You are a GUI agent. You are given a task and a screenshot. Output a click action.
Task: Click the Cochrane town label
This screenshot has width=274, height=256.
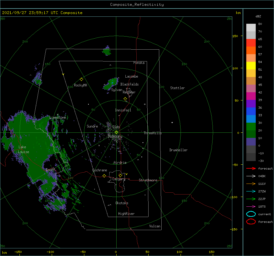click(100, 170)
